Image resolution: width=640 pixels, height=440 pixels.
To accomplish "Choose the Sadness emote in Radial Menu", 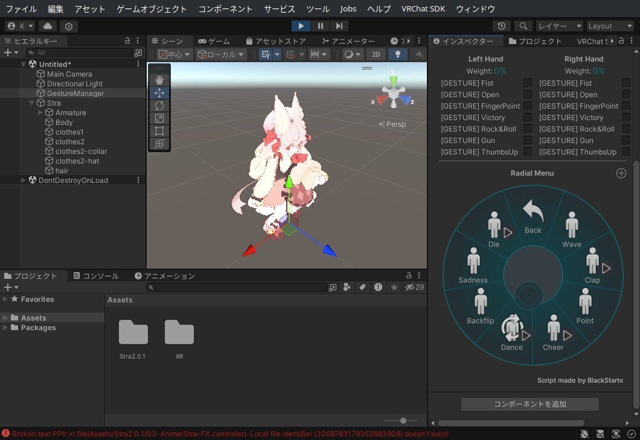I will coord(473,266).
